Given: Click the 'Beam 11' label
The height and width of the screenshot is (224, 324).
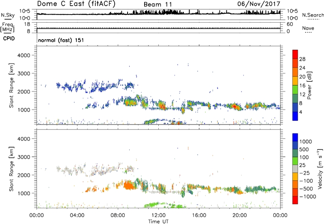Looking at the screenshot, I should coord(158,4).
